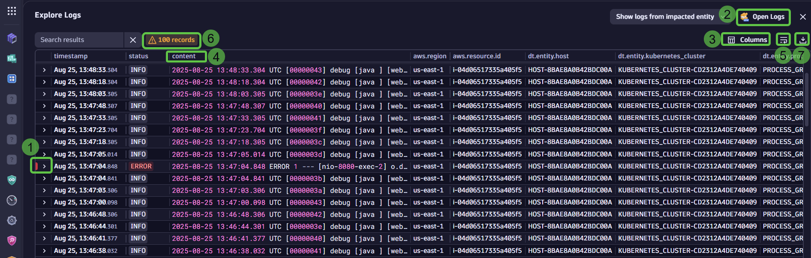Viewport: 811px width, 258px height.
Task: Click content of the 13:46:44.301 row
Action: point(290,226)
